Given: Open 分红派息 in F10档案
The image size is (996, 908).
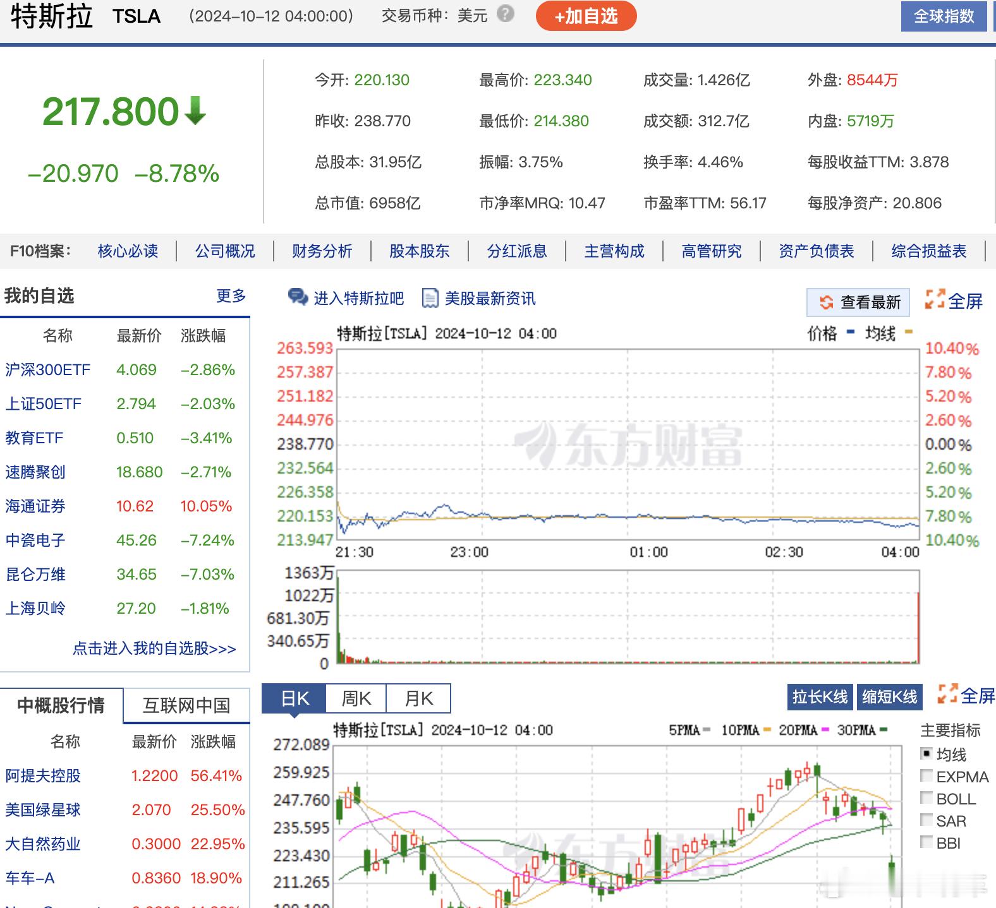Looking at the screenshot, I should click(517, 251).
